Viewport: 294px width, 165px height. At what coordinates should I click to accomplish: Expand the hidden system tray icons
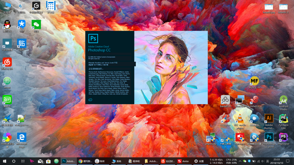click(x=240, y=161)
